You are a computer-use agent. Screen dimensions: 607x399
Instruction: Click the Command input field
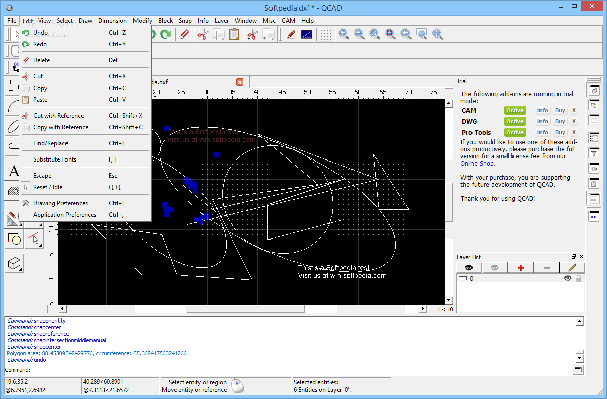[x=301, y=370]
